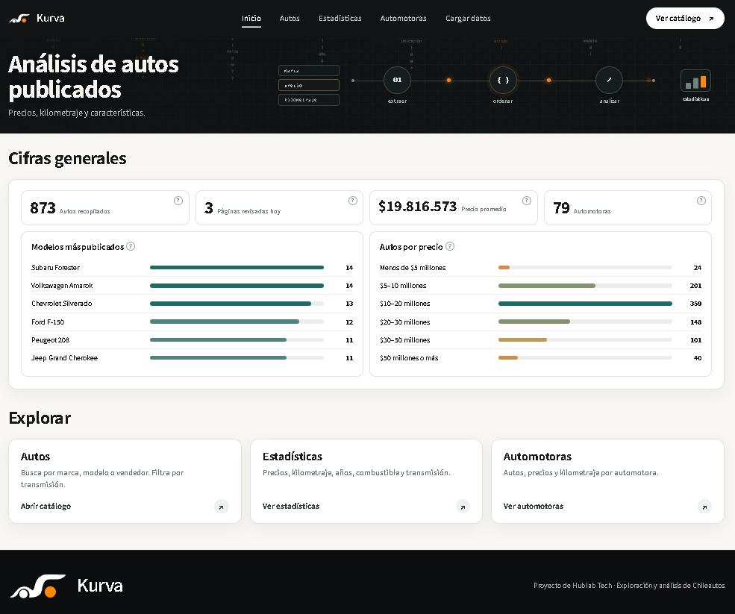This screenshot has height=614, width=735.
Task: Select the Ford F-150 row label
Action: (x=48, y=322)
